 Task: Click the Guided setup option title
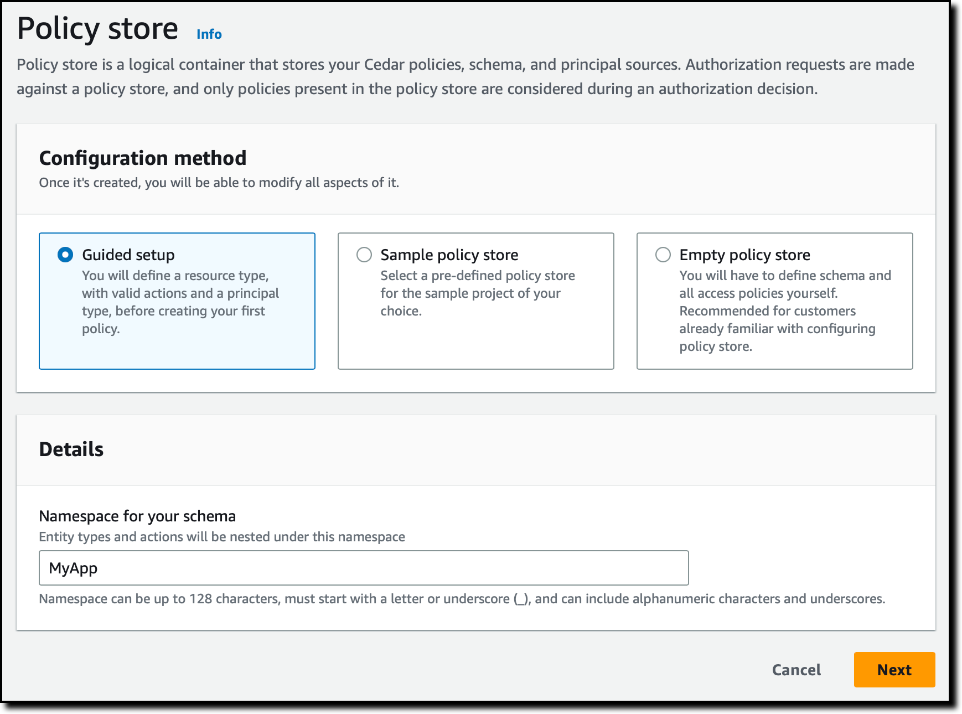[128, 255]
